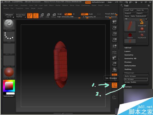The image size is (153, 115).
Task: Expand the Layers subpalette
Action: pos(127,51)
